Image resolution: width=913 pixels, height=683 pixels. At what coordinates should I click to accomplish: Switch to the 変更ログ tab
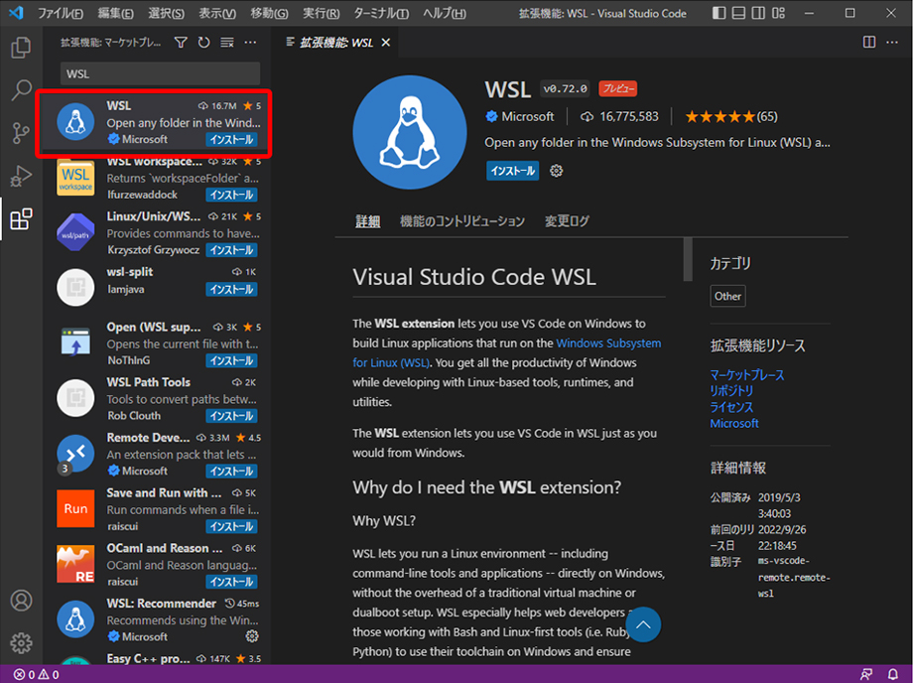[x=567, y=221]
